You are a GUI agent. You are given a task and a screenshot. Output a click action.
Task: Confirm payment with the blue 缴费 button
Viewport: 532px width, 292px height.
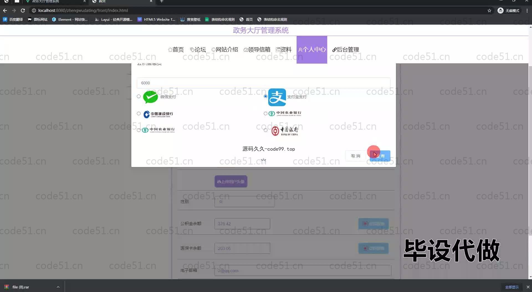tap(380, 156)
